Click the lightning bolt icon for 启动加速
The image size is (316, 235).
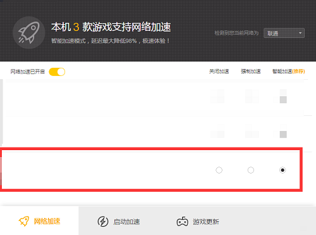pos(103,222)
